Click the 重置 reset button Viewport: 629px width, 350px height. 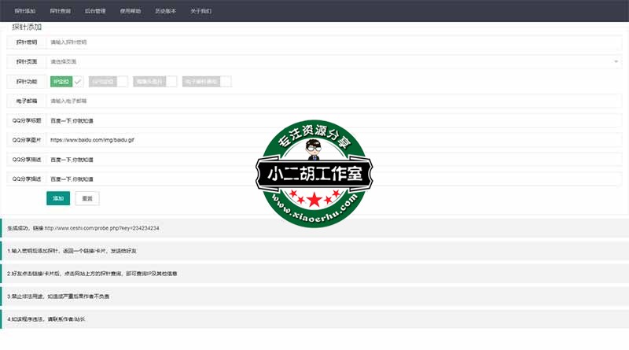[x=86, y=198]
